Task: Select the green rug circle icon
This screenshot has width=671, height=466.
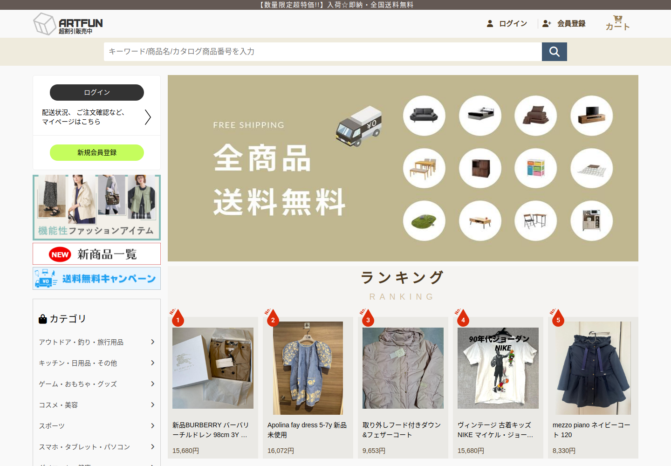Action: click(424, 221)
